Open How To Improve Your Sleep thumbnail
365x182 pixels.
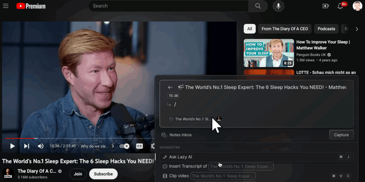(269, 53)
